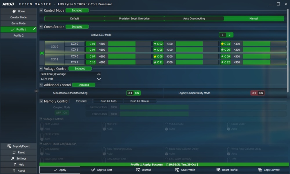Adjust C 12 frequency slider bar
The height and width of the screenshot is (174, 290).
click(x=264, y=62)
